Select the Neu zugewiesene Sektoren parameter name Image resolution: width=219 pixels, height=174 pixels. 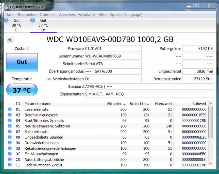pos(47,126)
